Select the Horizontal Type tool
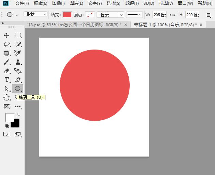The width and height of the screenshot is (215, 175). click(x=6, y=80)
